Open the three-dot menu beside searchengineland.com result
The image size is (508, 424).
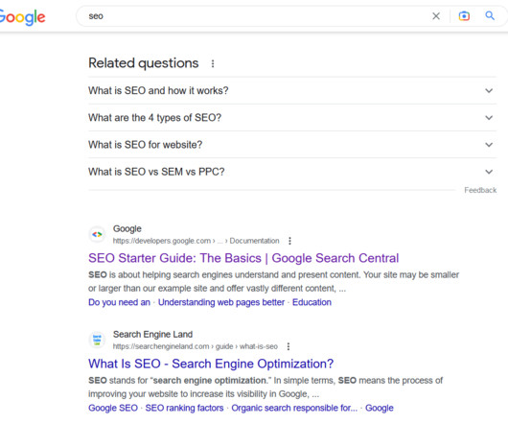click(288, 346)
